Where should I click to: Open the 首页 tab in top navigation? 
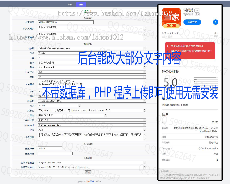pyautogui.click(x=70, y=5)
